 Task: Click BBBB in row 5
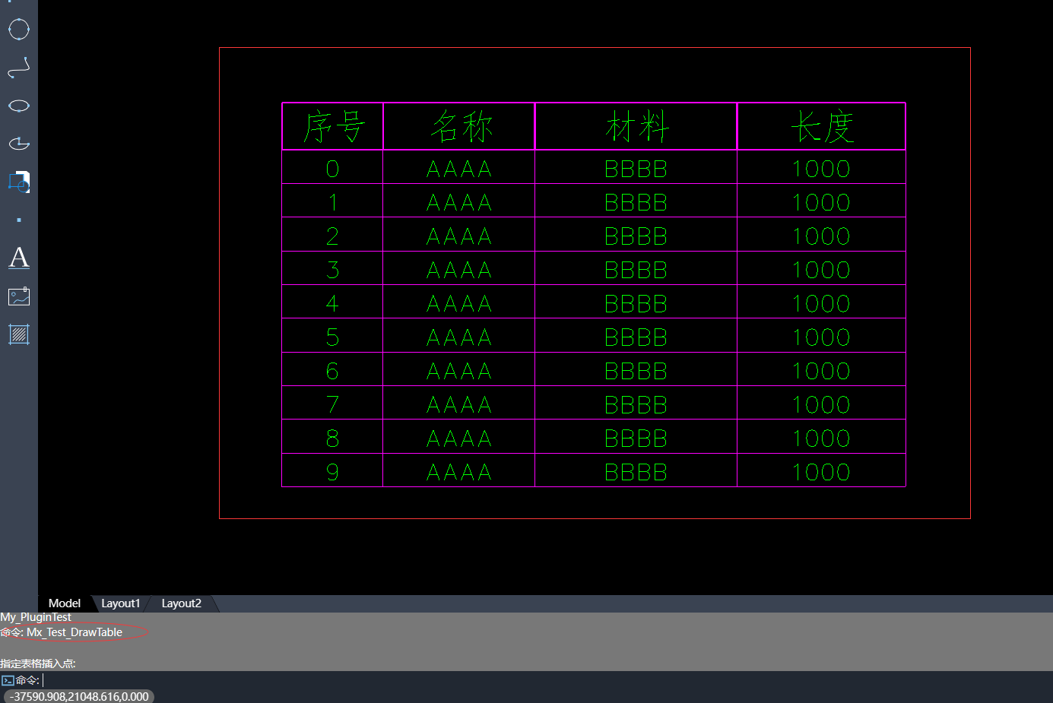[x=636, y=337]
